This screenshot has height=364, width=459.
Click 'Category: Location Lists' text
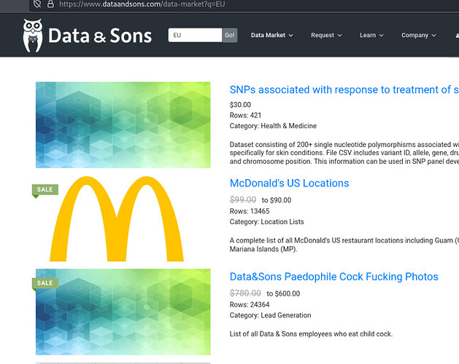[x=266, y=222]
